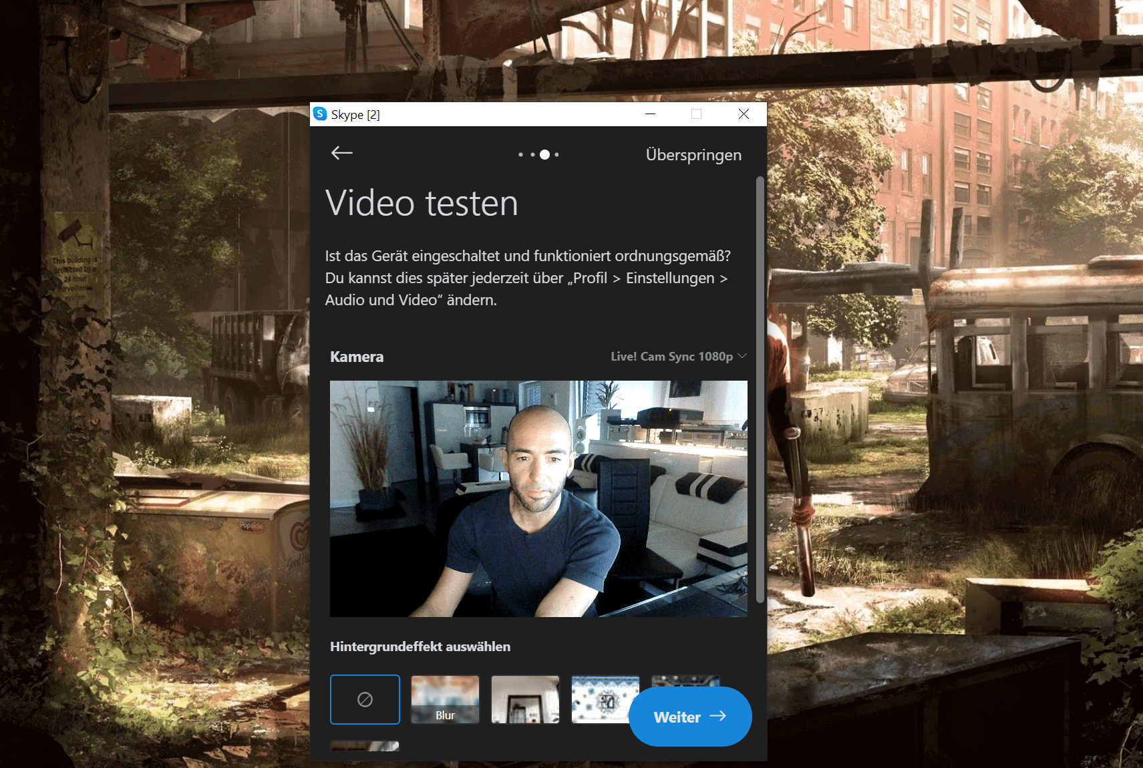Skip setup with Überspringen
This screenshot has height=768, width=1143.
pyautogui.click(x=693, y=155)
